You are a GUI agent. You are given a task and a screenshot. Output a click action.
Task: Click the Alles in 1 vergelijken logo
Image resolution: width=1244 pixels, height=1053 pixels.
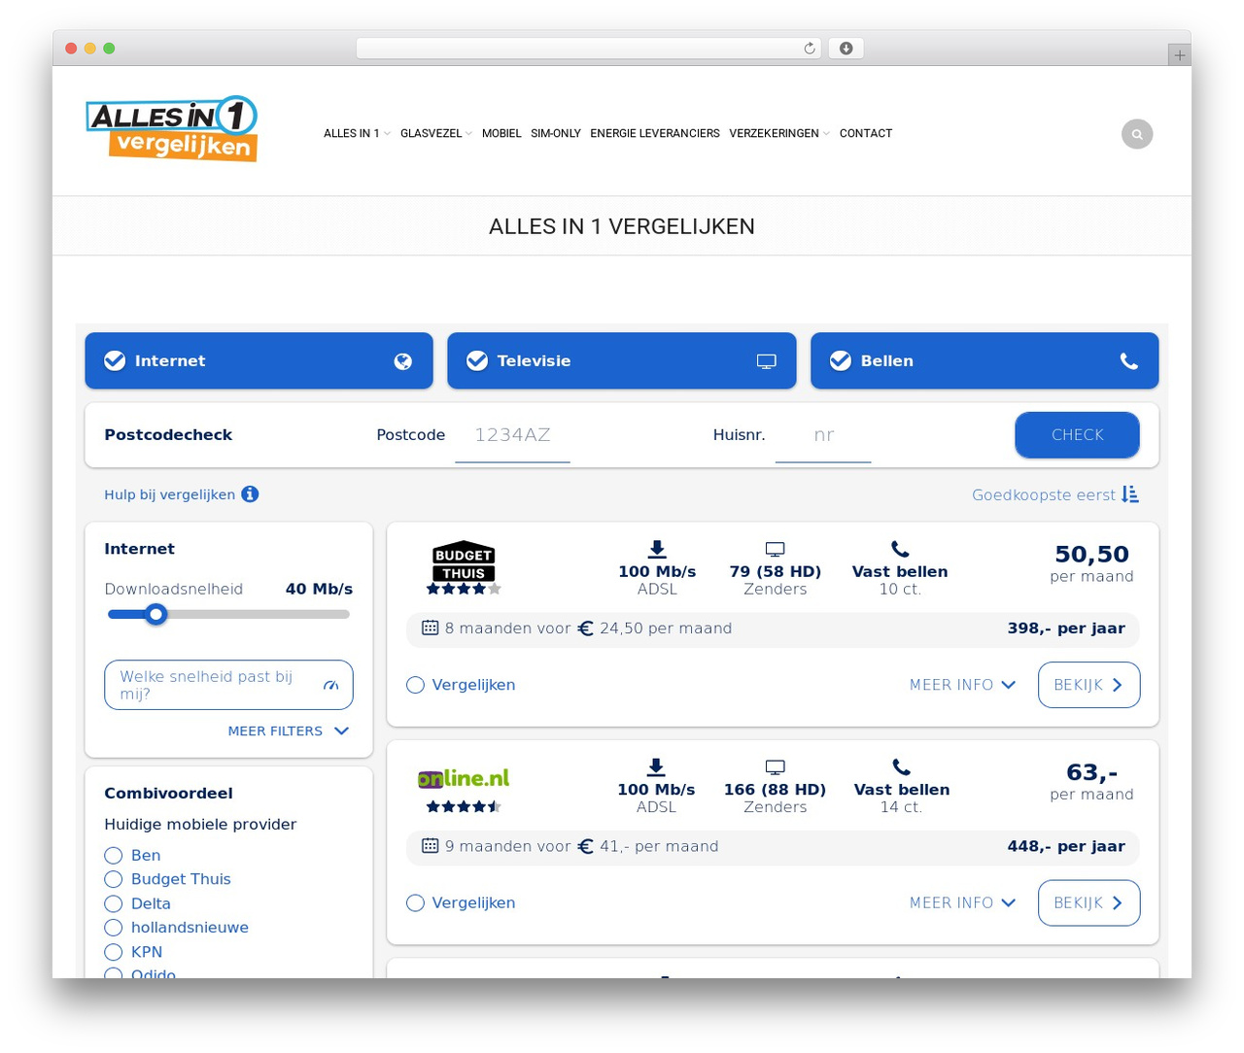[171, 128]
